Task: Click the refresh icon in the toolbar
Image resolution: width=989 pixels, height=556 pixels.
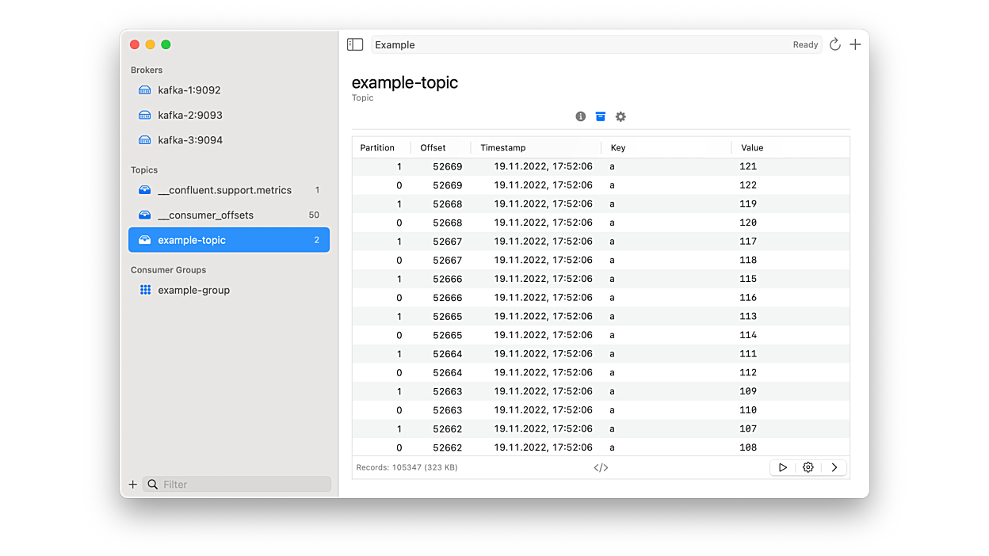Action: [x=834, y=45]
